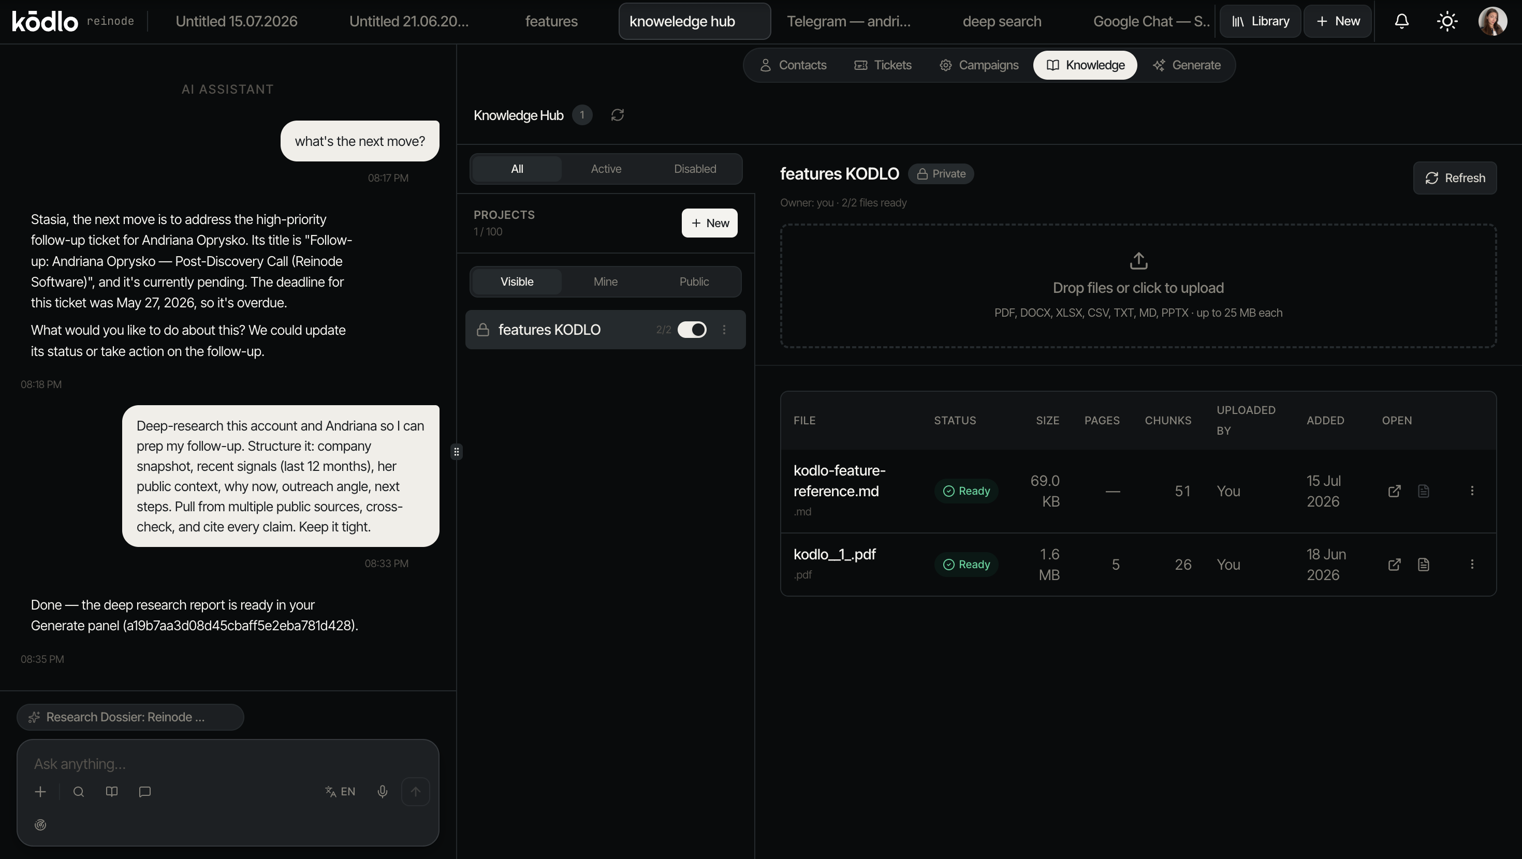Click the Refresh button for features KODLO
Image resolution: width=1522 pixels, height=859 pixels.
pyautogui.click(x=1455, y=178)
